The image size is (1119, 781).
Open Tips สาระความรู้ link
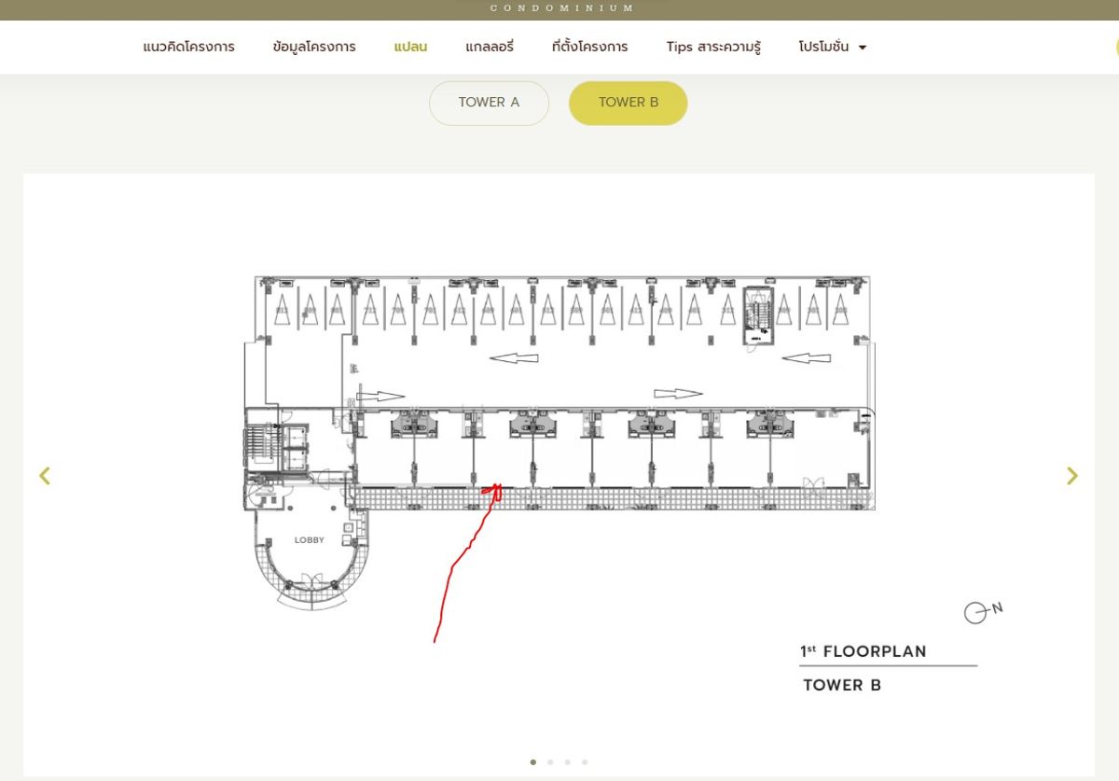pyautogui.click(x=713, y=47)
